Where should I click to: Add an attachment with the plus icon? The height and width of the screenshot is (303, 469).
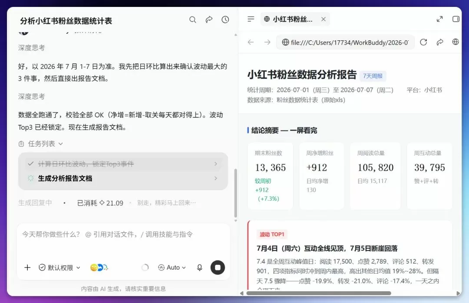point(27,267)
